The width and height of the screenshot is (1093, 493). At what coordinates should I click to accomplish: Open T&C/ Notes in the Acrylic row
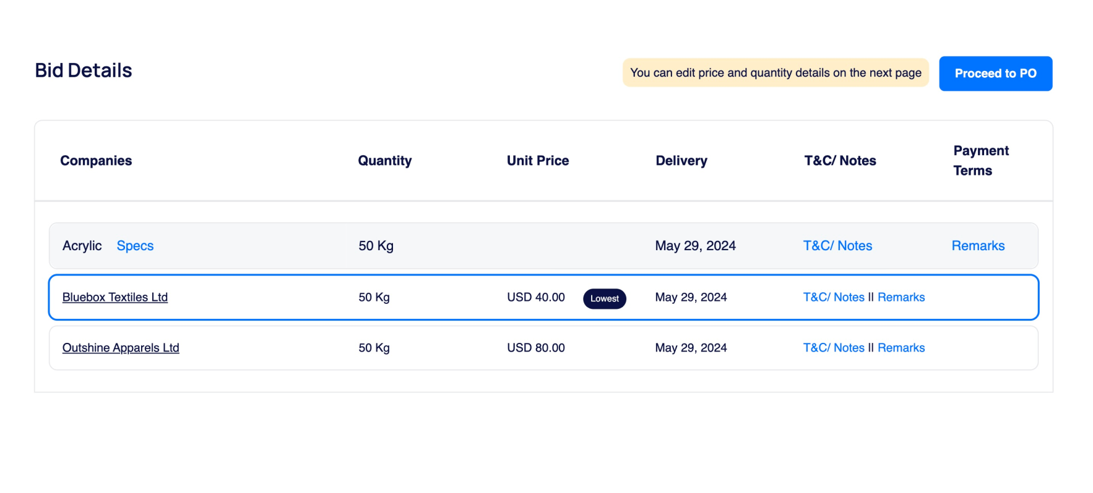pos(837,246)
